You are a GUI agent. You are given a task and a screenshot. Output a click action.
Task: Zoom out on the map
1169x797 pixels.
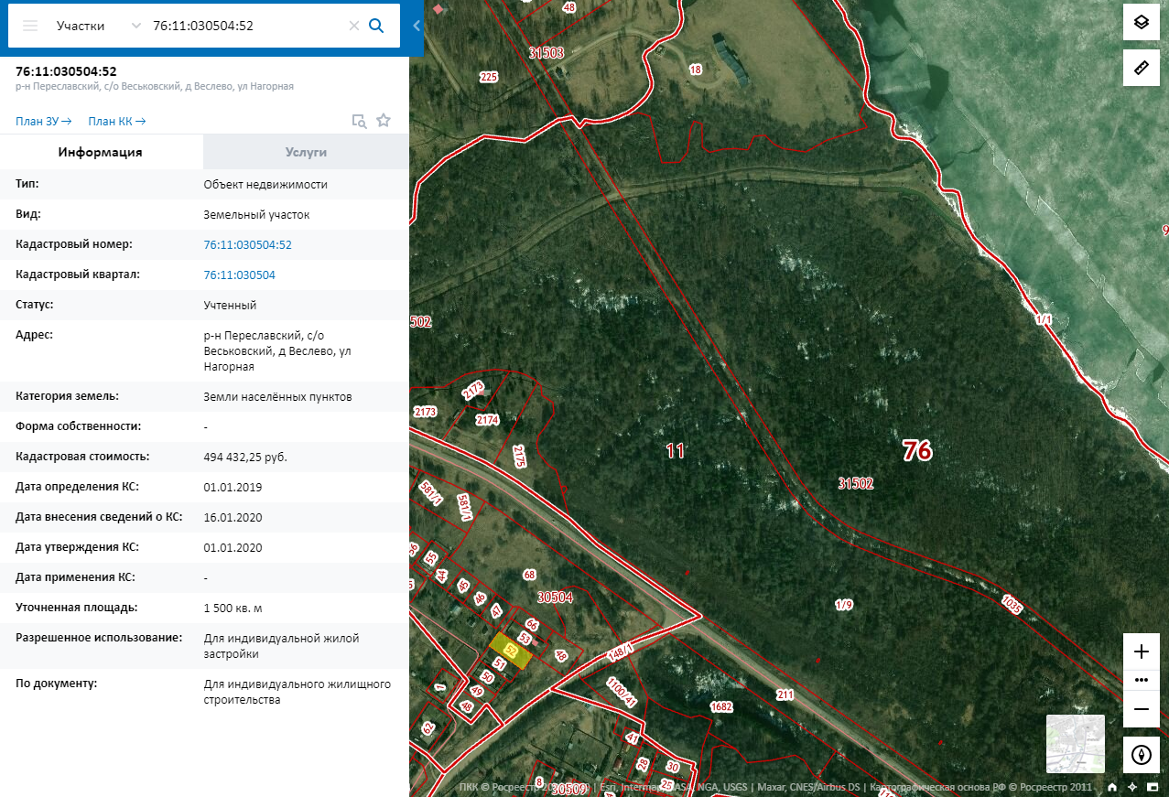click(x=1141, y=708)
